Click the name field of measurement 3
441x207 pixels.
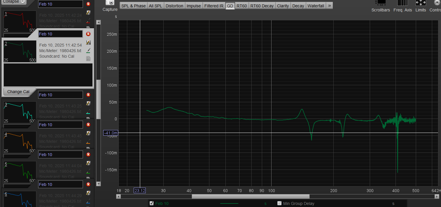coord(60,95)
